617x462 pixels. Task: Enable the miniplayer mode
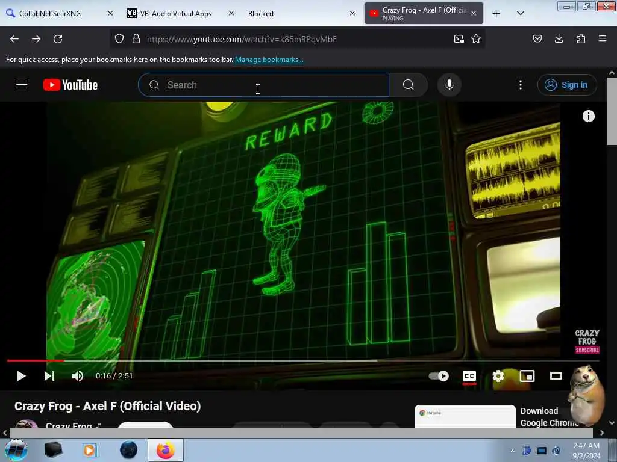527,376
